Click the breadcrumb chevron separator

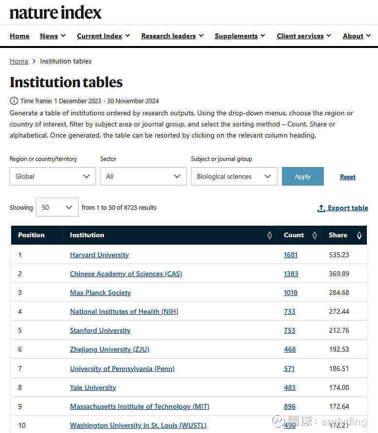point(34,62)
